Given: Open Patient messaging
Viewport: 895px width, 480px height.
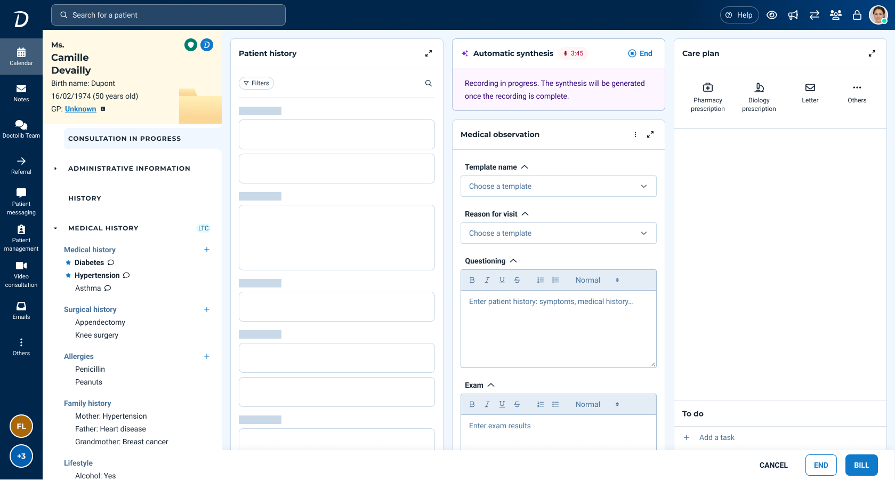Looking at the screenshot, I should click(x=21, y=202).
